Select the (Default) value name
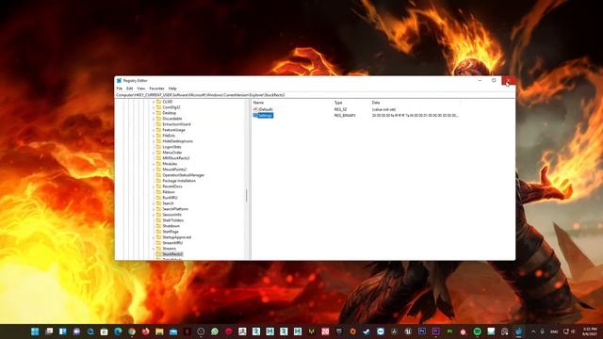The image size is (603, 339). pyautogui.click(x=266, y=109)
